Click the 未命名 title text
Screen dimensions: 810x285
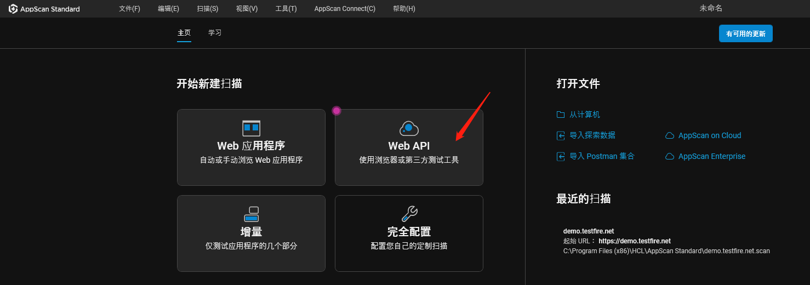click(x=711, y=8)
